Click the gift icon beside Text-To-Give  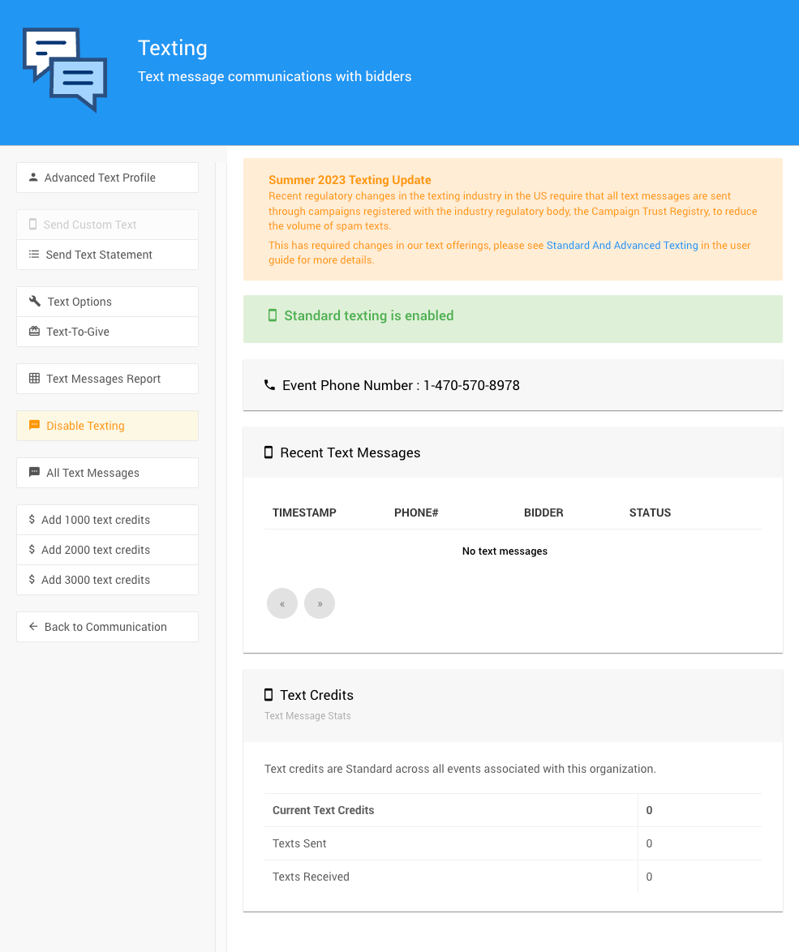click(34, 332)
